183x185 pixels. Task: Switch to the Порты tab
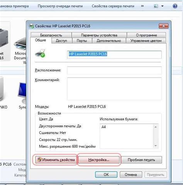tap(82, 41)
